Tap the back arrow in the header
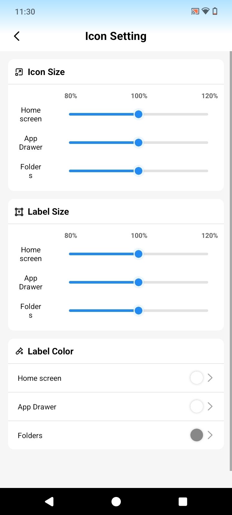Image resolution: width=232 pixels, height=515 pixels. (17, 36)
